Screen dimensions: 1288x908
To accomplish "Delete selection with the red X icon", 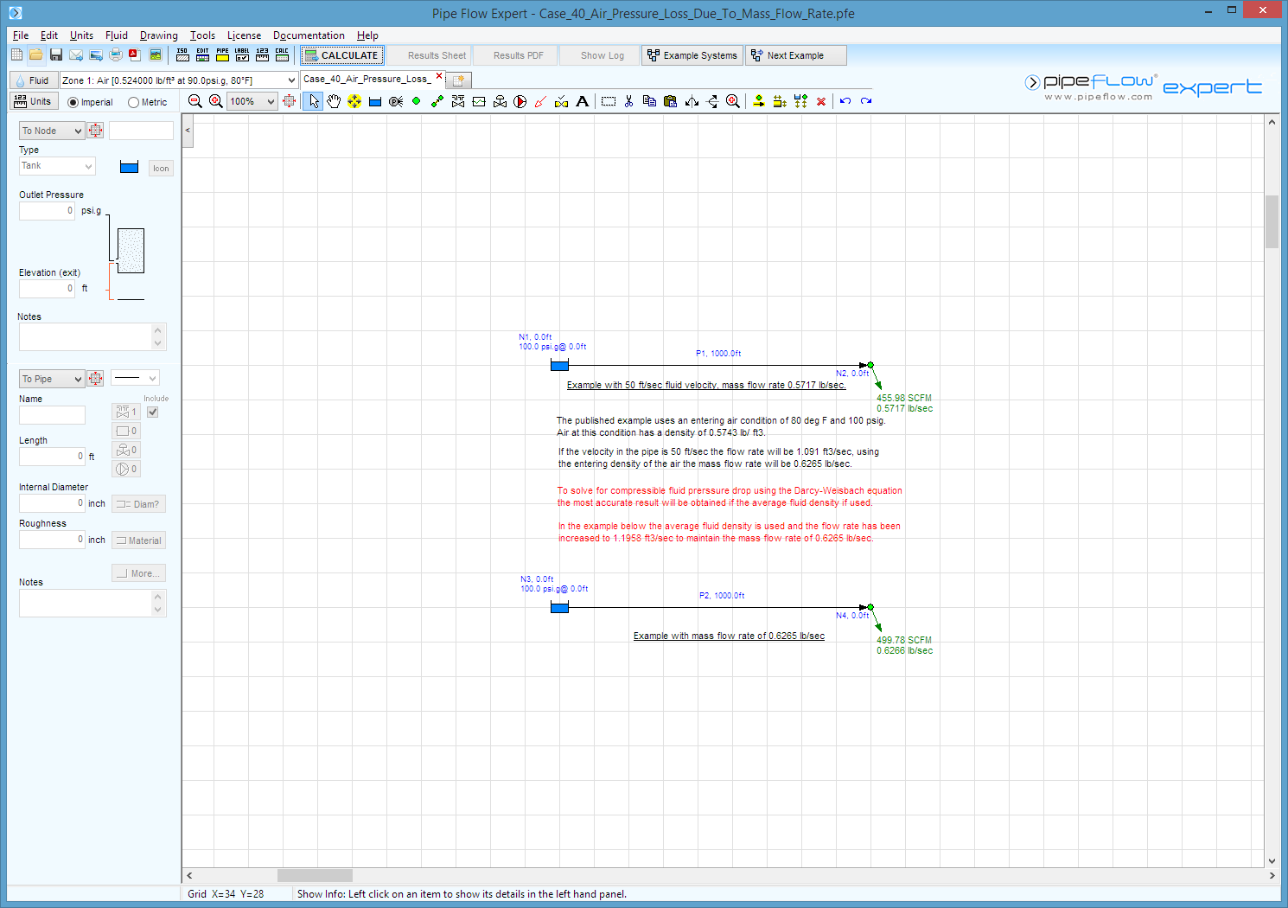I will pos(821,101).
